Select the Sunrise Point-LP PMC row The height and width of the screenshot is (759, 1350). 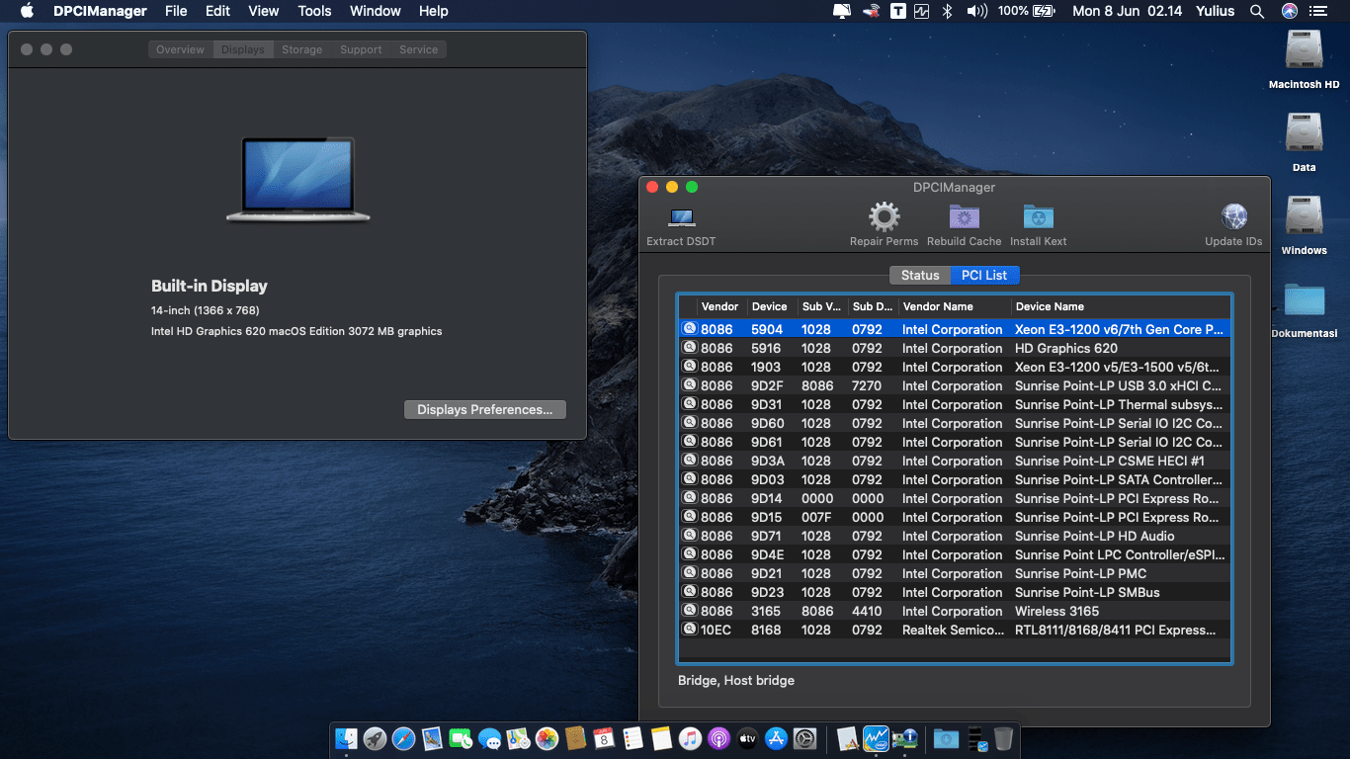click(x=955, y=573)
